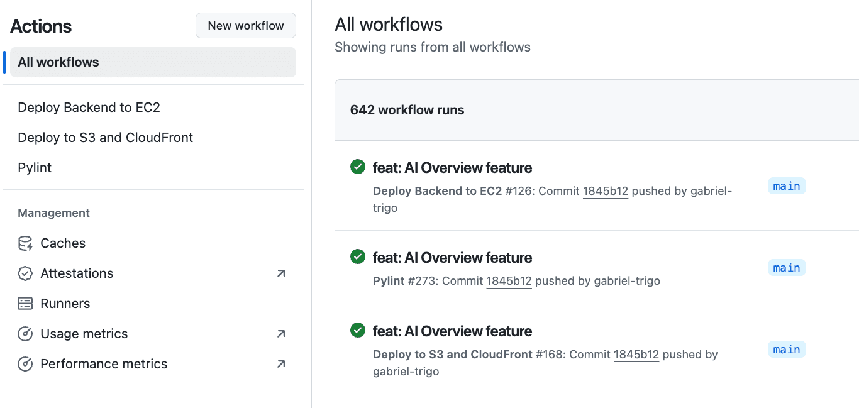Viewport: 859px width, 408px height.
Task: Click the Runners server icon
Action: 25,304
